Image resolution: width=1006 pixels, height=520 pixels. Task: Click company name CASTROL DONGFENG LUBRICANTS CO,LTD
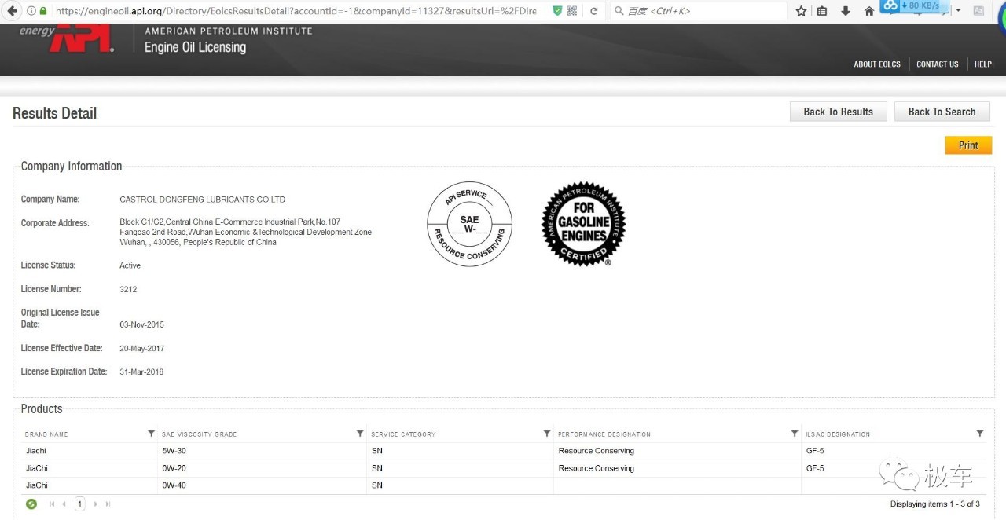point(203,200)
